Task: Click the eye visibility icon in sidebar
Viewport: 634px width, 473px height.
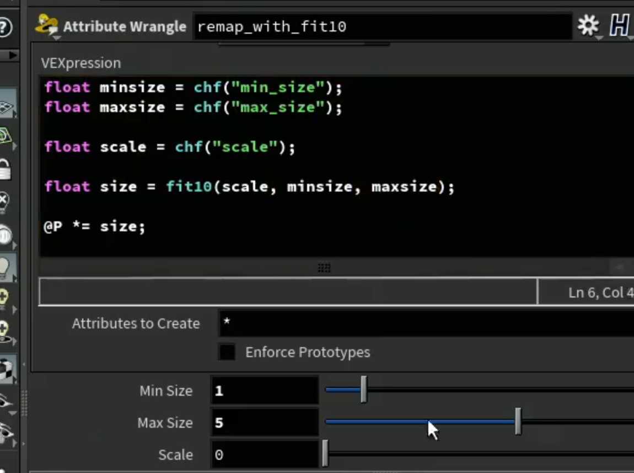Action: [x=6, y=401]
